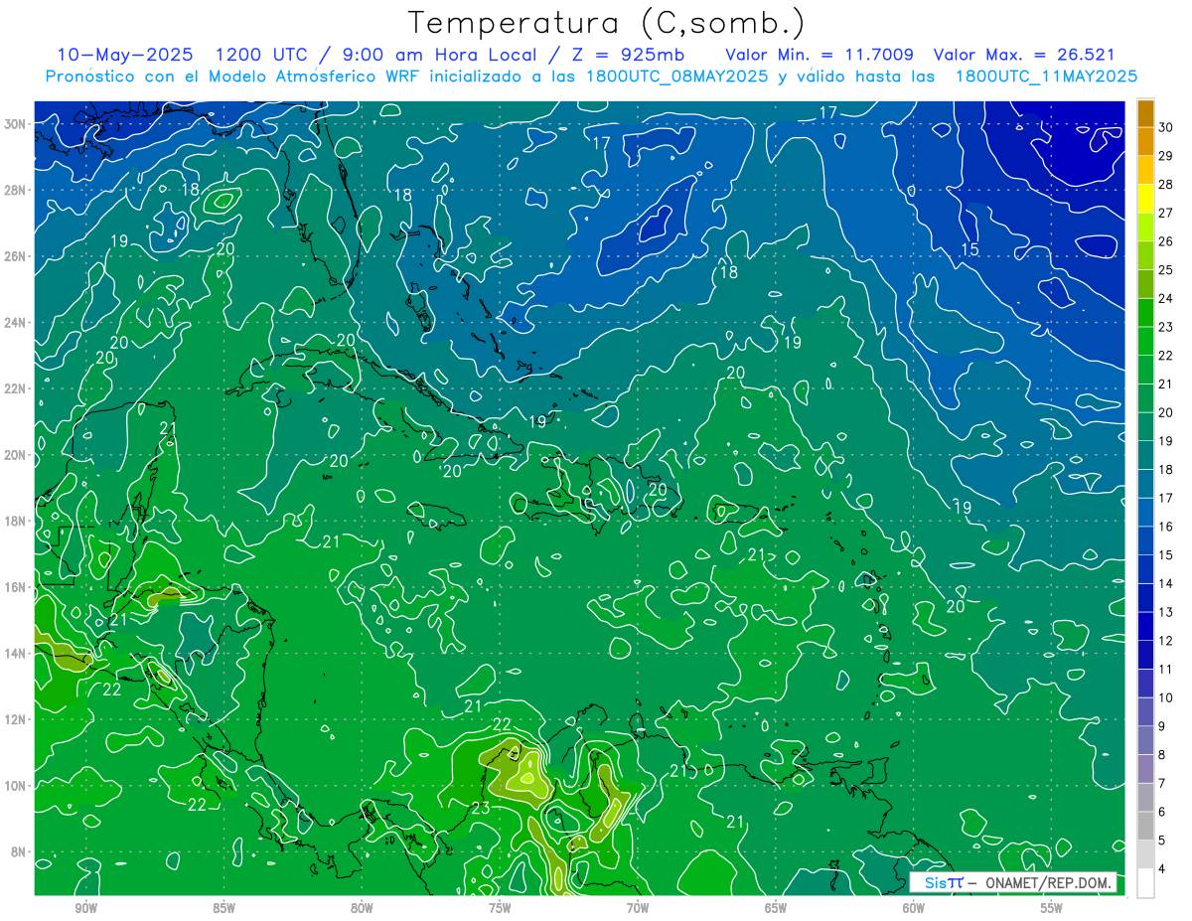
Task: Click the "65W" longitude axis label
Action: (776, 908)
